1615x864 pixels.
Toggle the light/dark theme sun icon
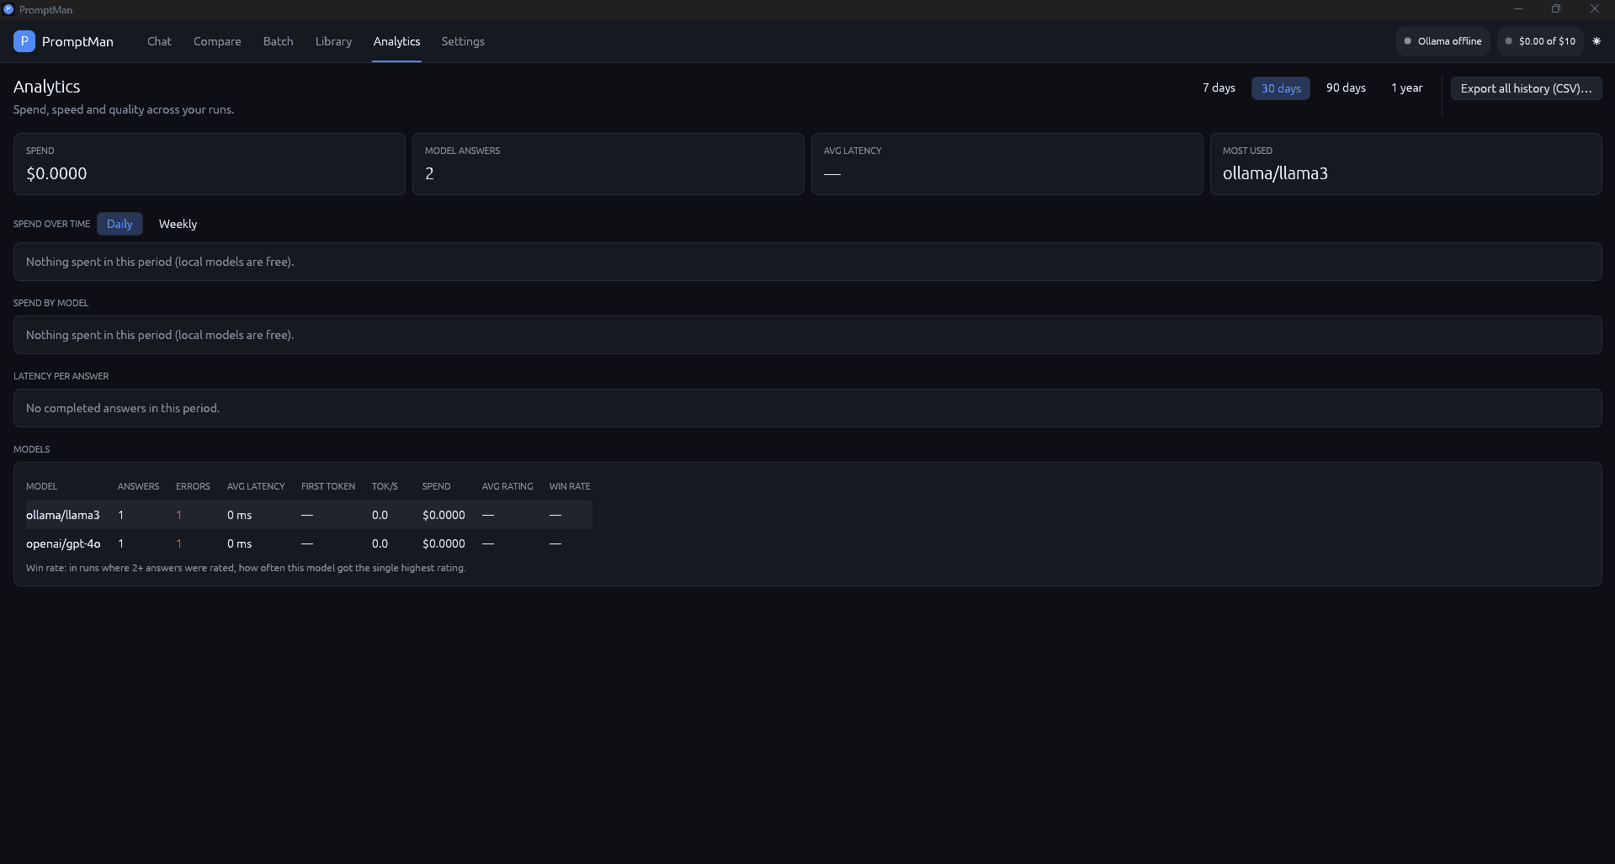click(x=1596, y=41)
